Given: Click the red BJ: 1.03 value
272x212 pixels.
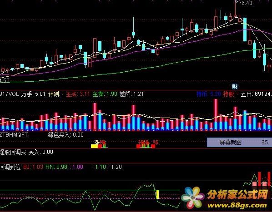Looking at the screenshot, I should [x=33, y=167].
